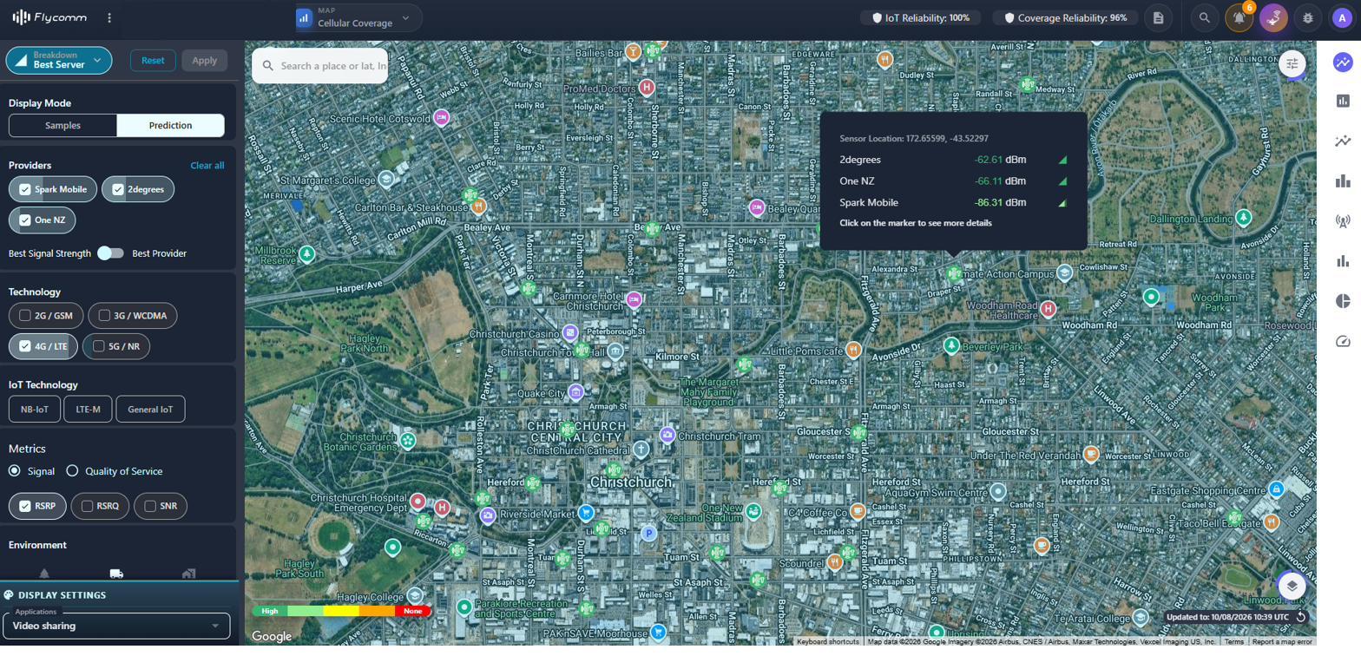Click Clear all providers link
1361x656 pixels.
(207, 165)
